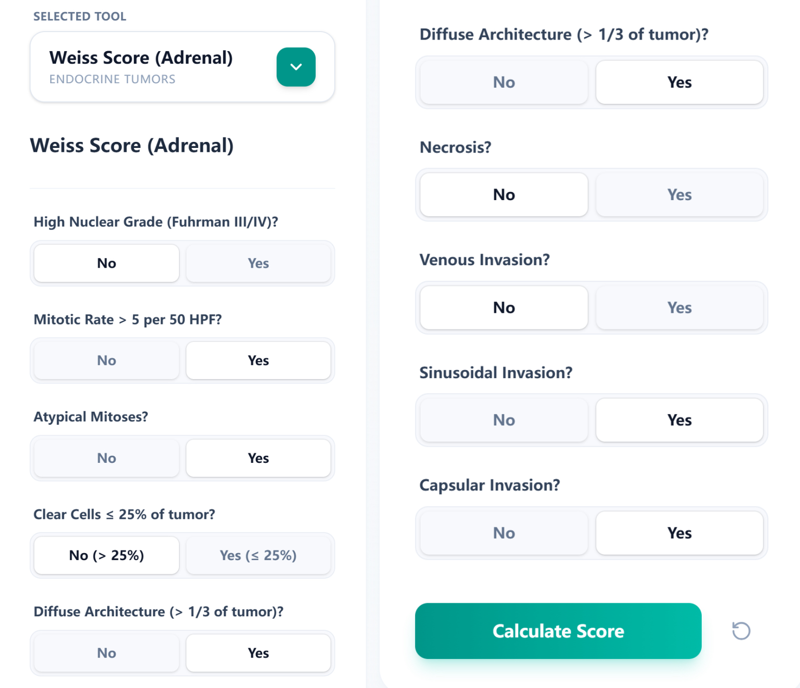Viewport: 800px width, 688px height.
Task: Click the Weiss Score (Adrenal) tool card
Action: [x=150, y=66]
